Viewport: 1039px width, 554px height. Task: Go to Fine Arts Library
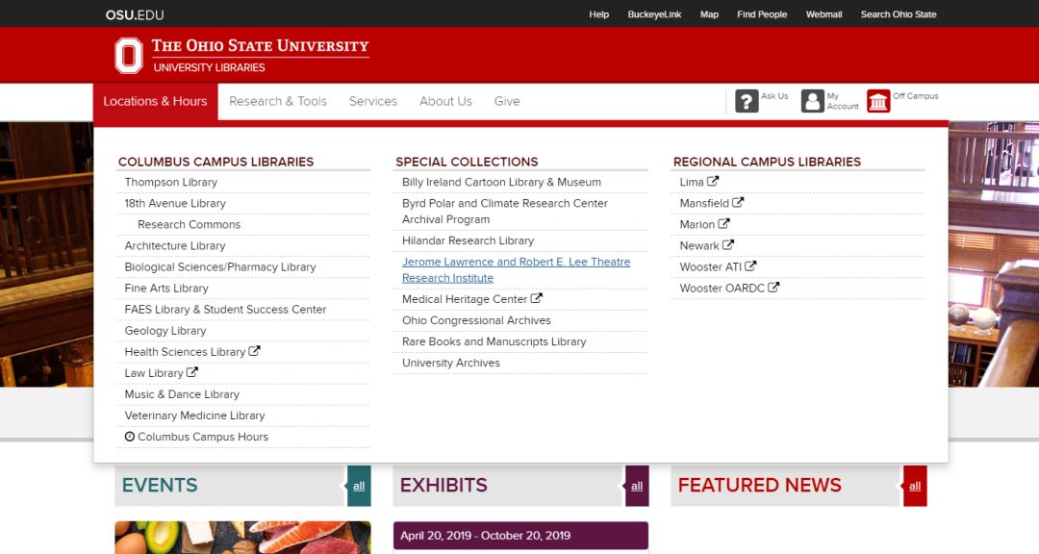tap(166, 288)
